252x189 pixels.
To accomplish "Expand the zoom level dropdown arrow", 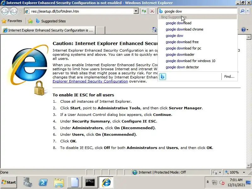I will point(244,172).
